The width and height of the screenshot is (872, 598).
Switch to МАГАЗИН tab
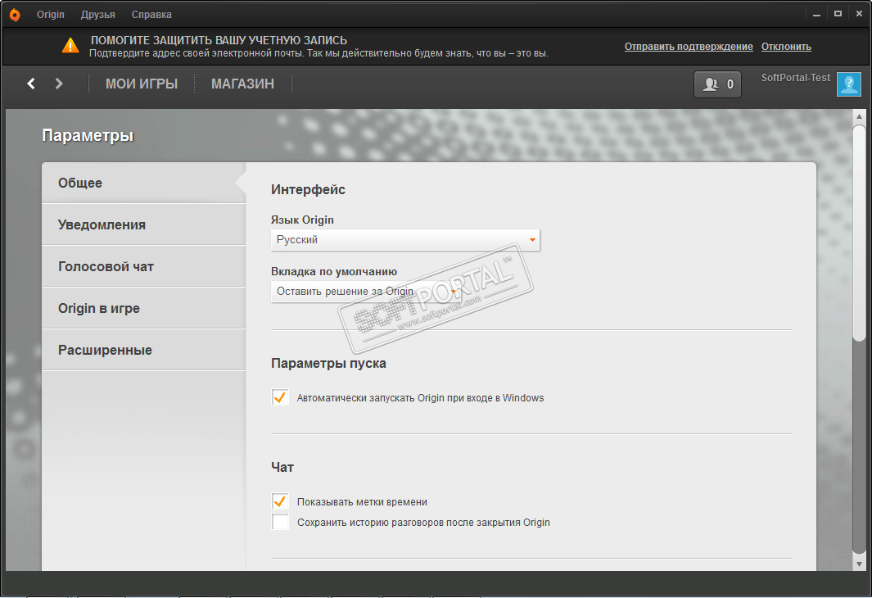242,84
